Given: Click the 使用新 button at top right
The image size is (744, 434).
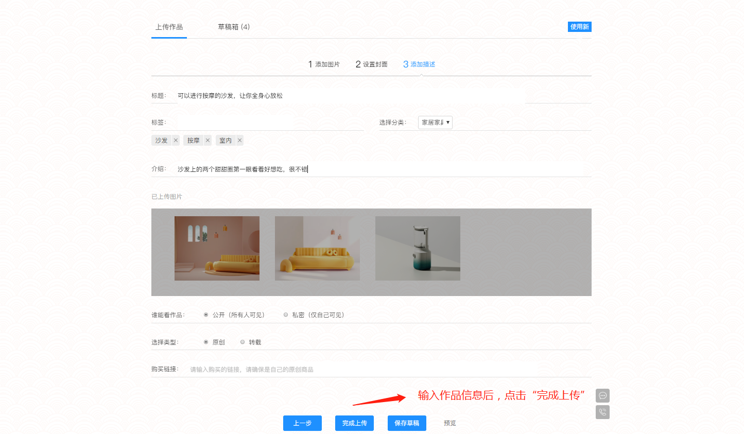Looking at the screenshot, I should pyautogui.click(x=580, y=26).
